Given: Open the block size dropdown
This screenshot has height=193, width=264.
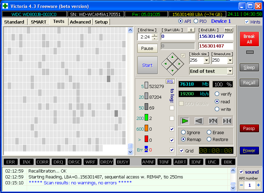Looking at the screenshot, I should click(x=206, y=60).
